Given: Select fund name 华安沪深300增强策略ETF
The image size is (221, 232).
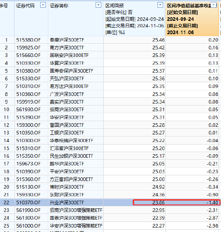Looking at the screenshot, I should (x=76, y=226).
